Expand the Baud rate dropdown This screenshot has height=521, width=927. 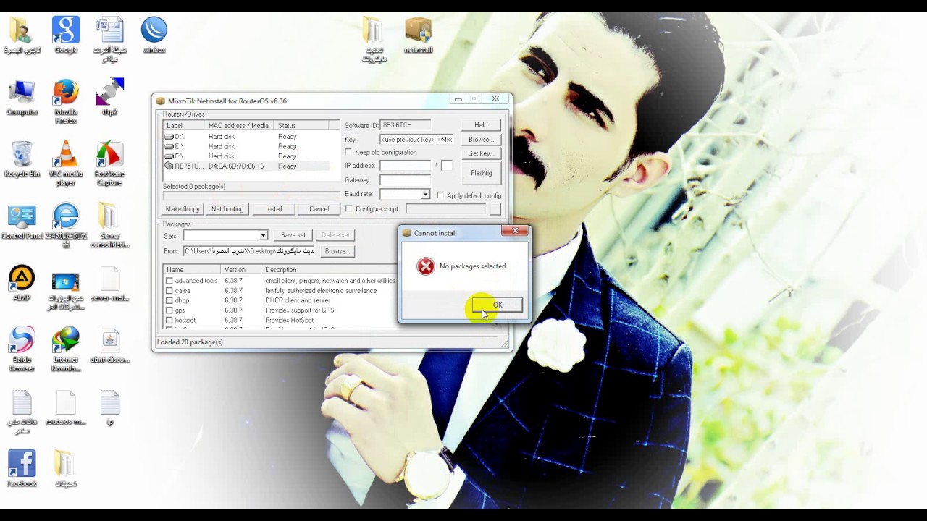pyautogui.click(x=425, y=195)
